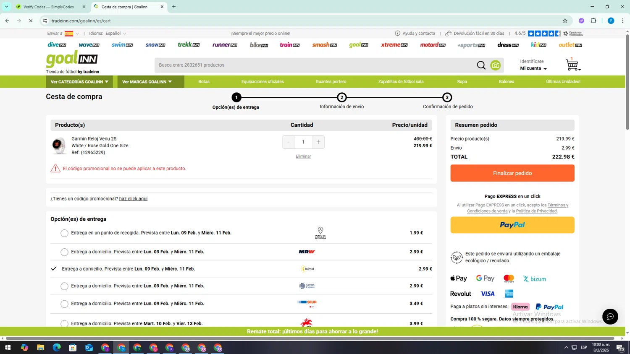
Task: Open the kidinn store link
Action: tap(538, 44)
